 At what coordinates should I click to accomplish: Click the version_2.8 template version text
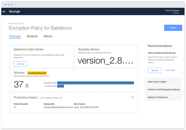(105, 61)
